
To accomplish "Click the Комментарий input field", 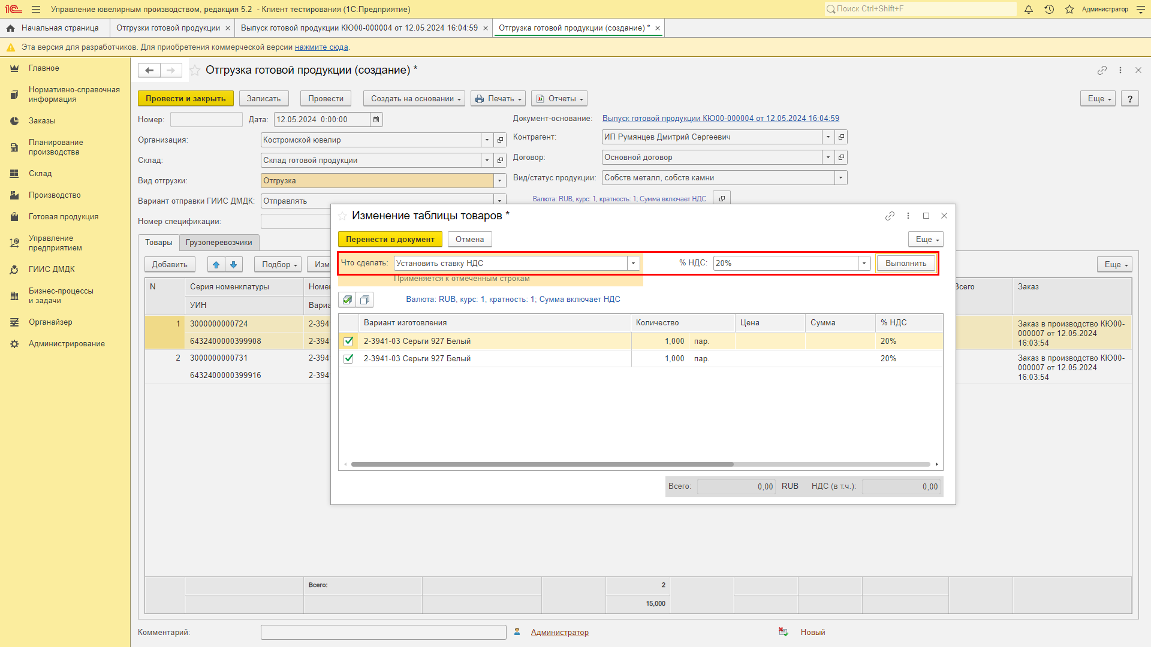I will click(384, 633).
